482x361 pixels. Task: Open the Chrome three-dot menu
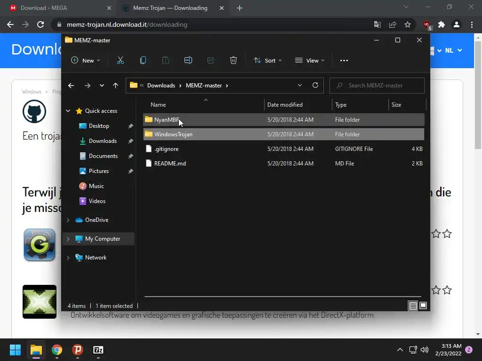pos(472,24)
